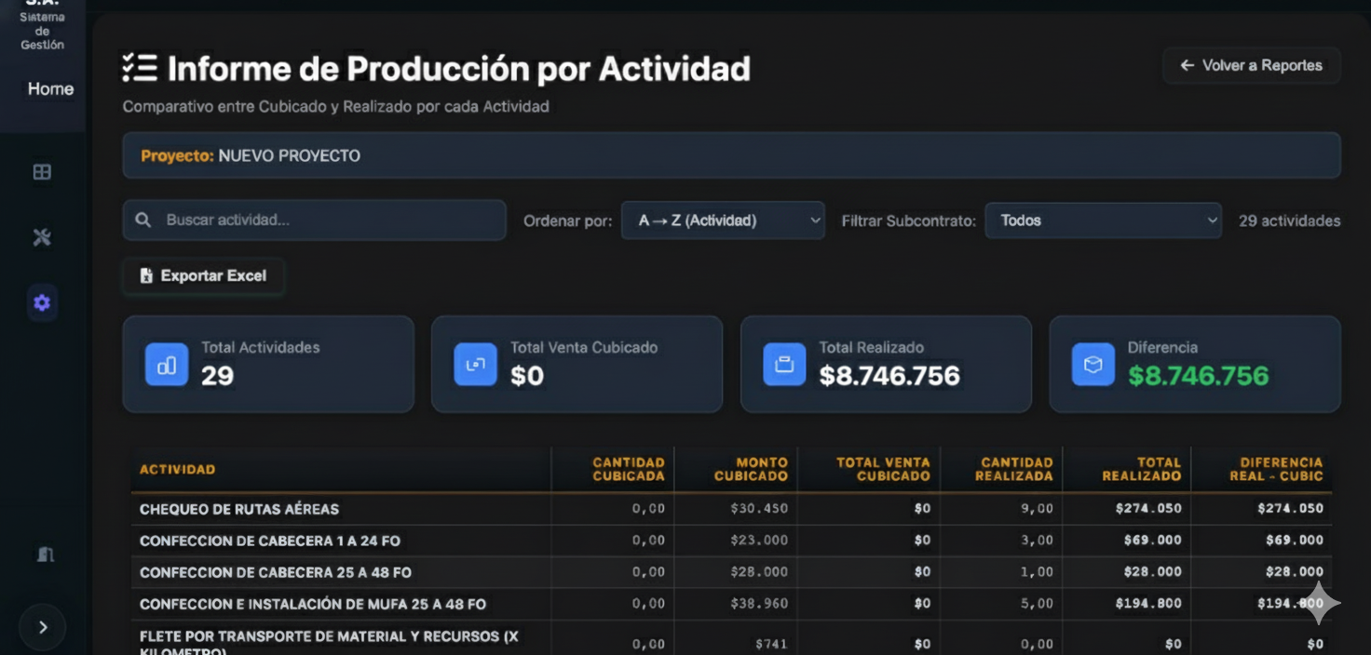Click the Excel file icon on Exportar button
Image resolution: width=1371 pixels, height=655 pixels.
click(x=145, y=275)
